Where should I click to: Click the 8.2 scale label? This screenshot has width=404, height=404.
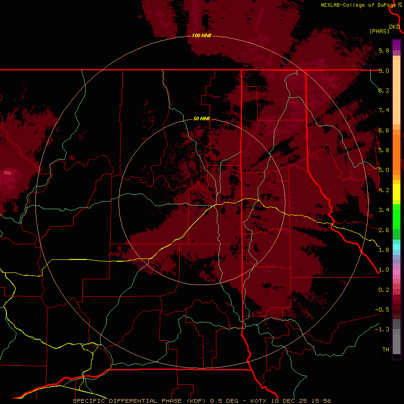[x=384, y=90]
